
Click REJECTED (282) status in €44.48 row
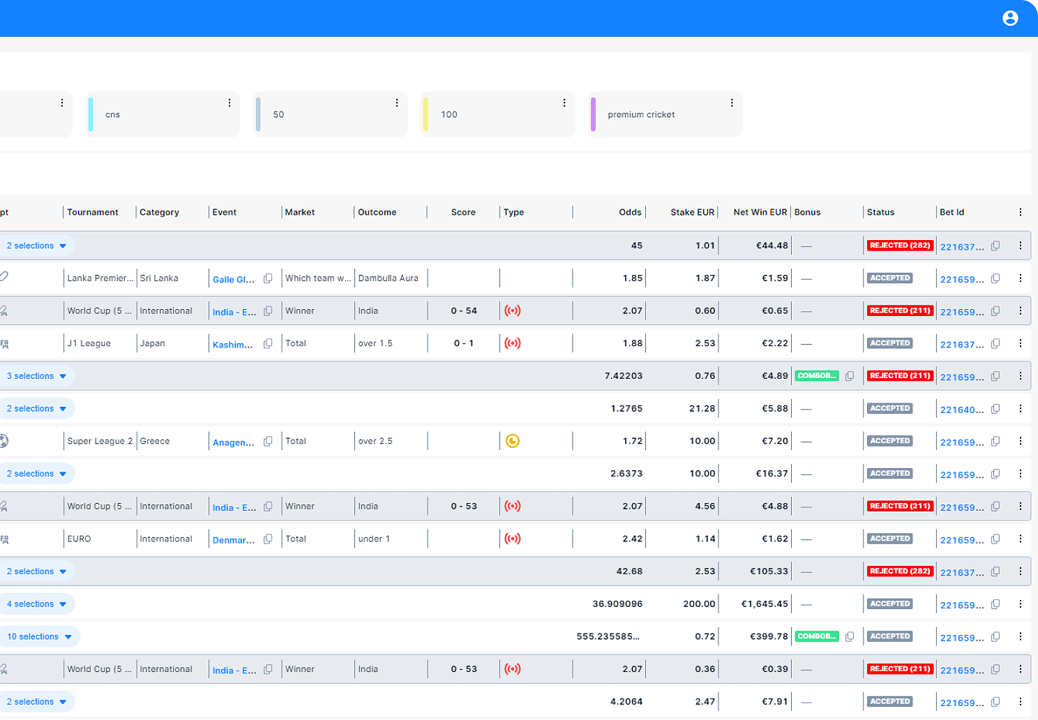tap(900, 246)
